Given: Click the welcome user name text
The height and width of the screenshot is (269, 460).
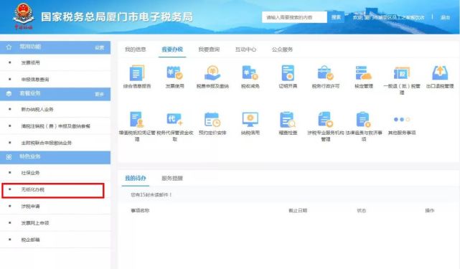Looking at the screenshot, I should [388, 17].
